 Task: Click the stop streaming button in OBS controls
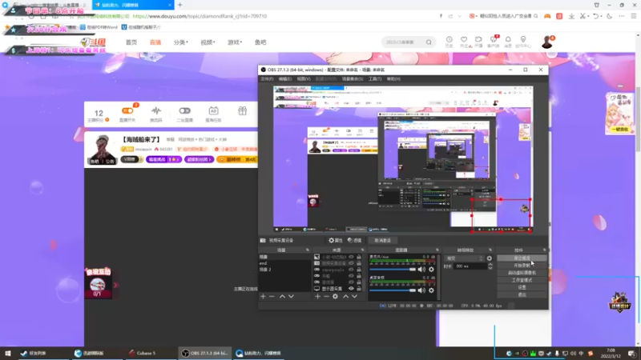(522, 258)
